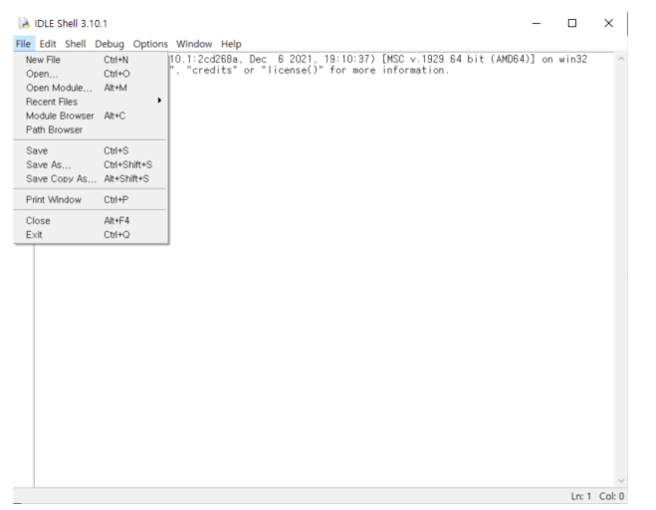Click the Col: 0 status indicator
Viewport: 656px width, 510px height.
(611, 496)
